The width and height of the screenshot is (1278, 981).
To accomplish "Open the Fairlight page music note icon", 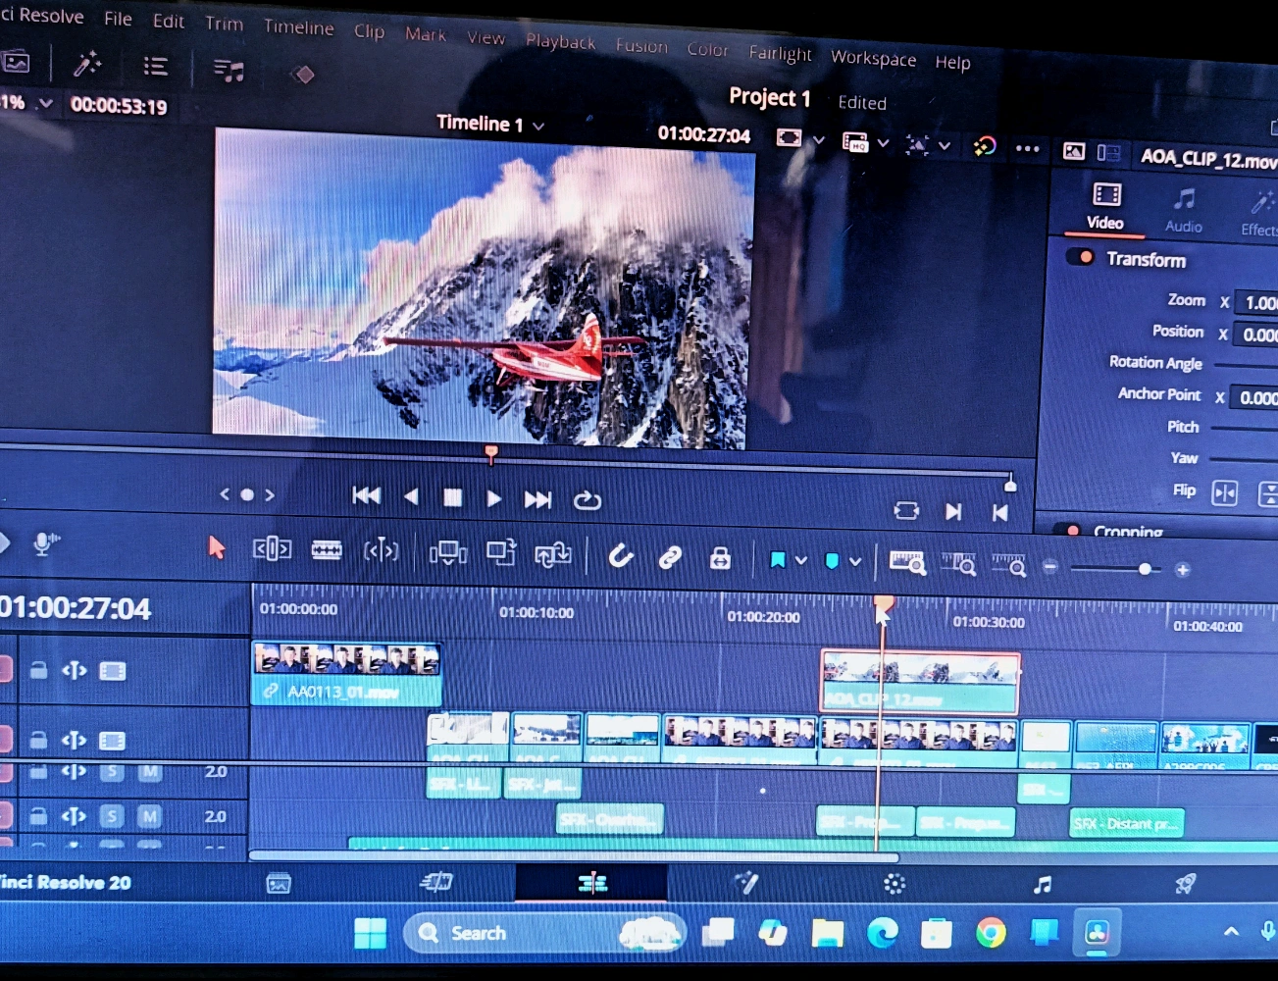I will [x=1042, y=885].
